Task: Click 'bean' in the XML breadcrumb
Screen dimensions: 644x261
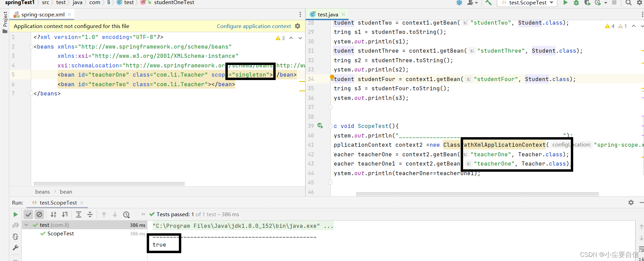Action: [66, 192]
